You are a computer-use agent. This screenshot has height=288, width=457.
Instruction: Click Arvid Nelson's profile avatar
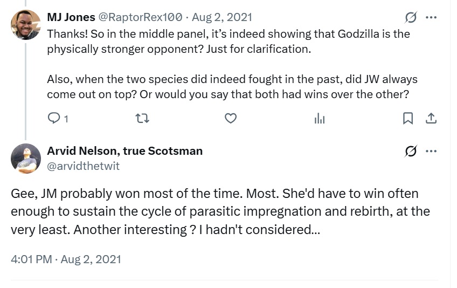25,158
